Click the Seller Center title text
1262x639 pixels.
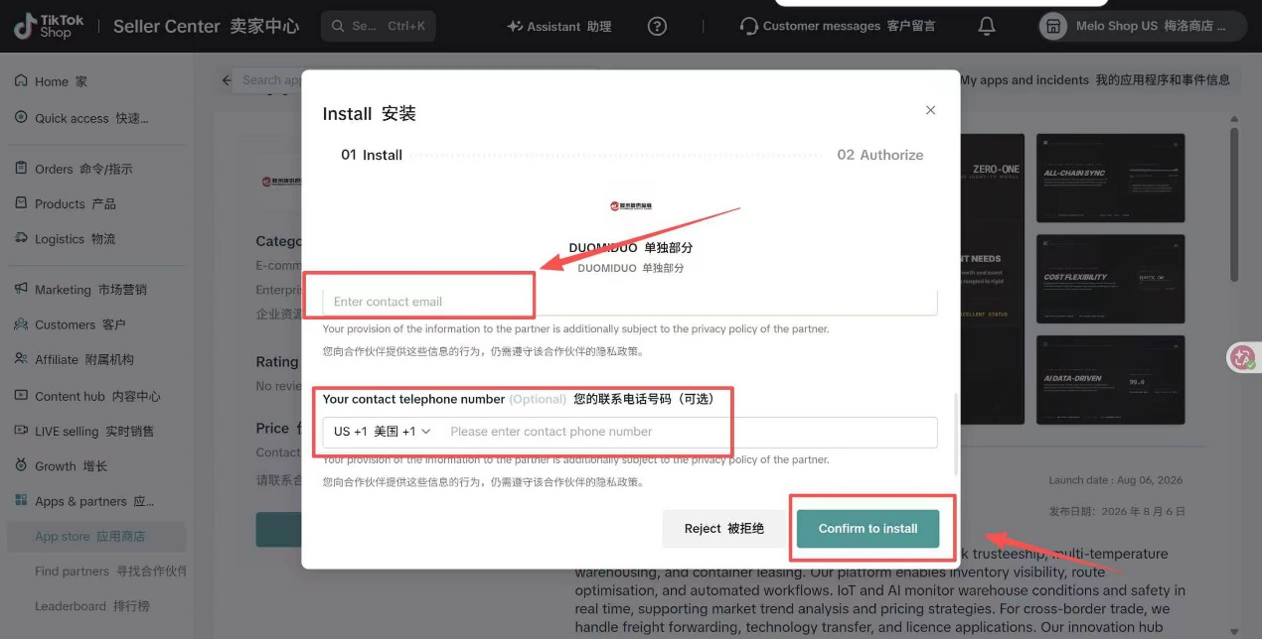(x=207, y=27)
